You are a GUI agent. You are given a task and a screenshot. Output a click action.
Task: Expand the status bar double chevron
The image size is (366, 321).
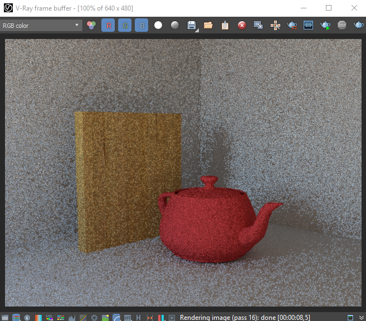coord(362,318)
